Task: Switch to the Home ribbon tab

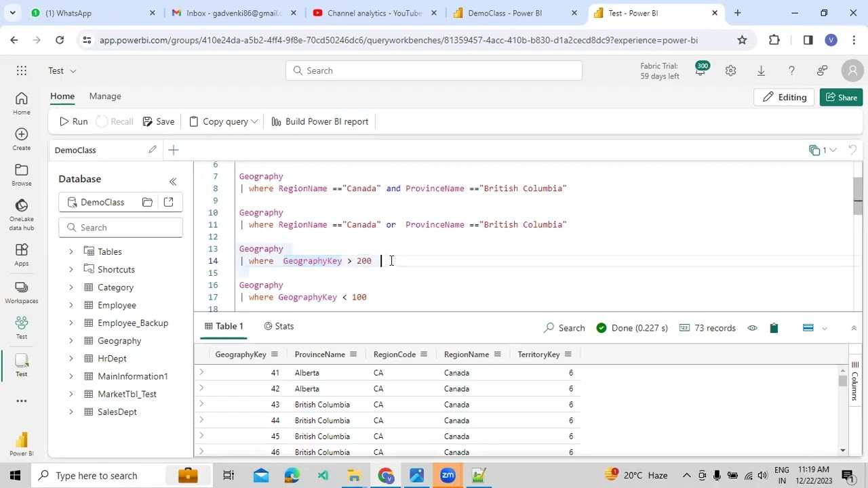Action: click(x=62, y=96)
